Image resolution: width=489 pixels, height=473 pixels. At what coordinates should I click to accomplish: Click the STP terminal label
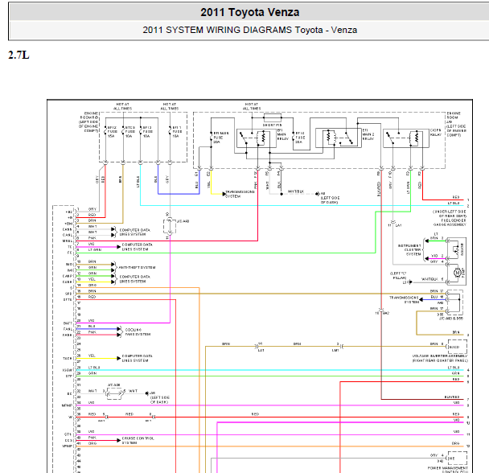(x=69, y=376)
